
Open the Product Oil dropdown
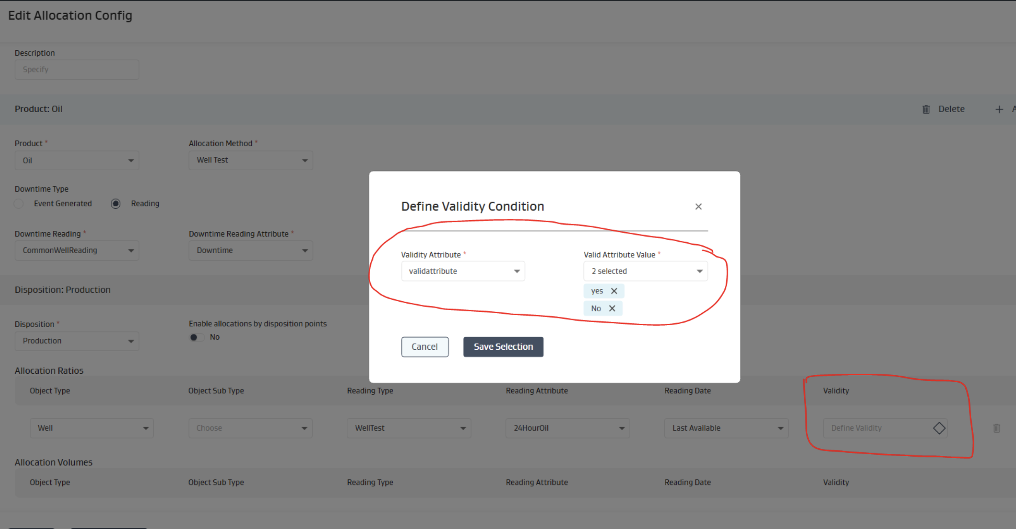click(77, 161)
